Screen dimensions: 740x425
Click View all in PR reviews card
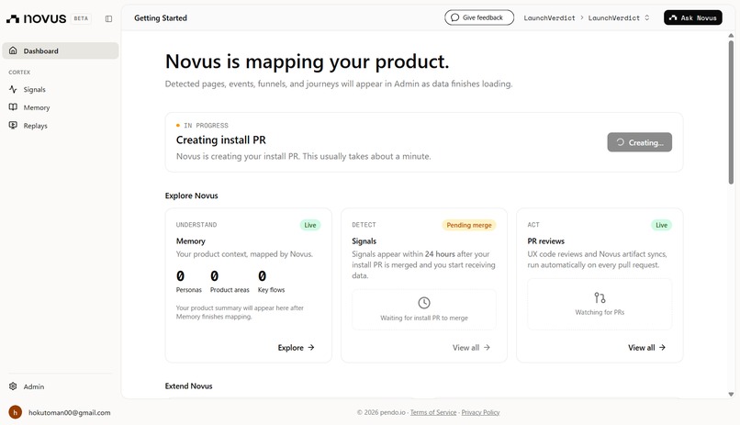click(x=646, y=348)
